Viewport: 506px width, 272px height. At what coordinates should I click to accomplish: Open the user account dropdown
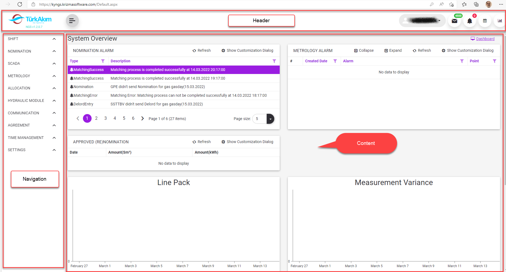[x=422, y=21]
